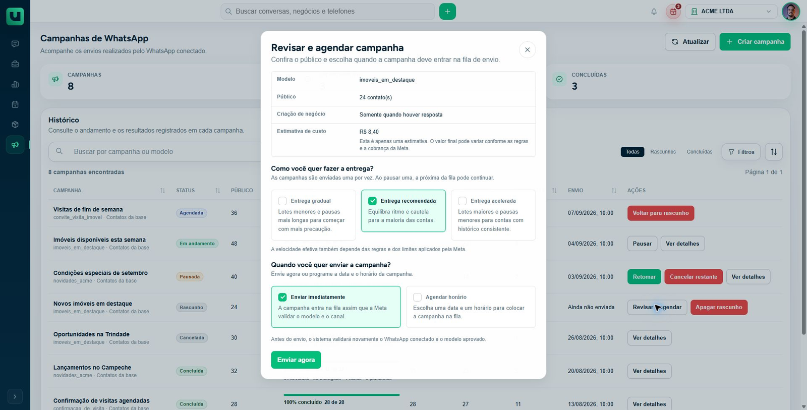Click the Criar campanha button
This screenshot has height=410, width=807.
[755, 42]
